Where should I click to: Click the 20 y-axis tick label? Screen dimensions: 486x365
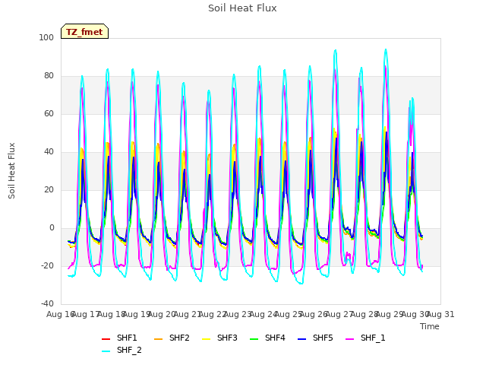click(x=49, y=189)
